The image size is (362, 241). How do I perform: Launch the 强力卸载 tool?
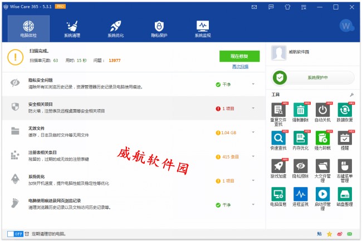322,140
